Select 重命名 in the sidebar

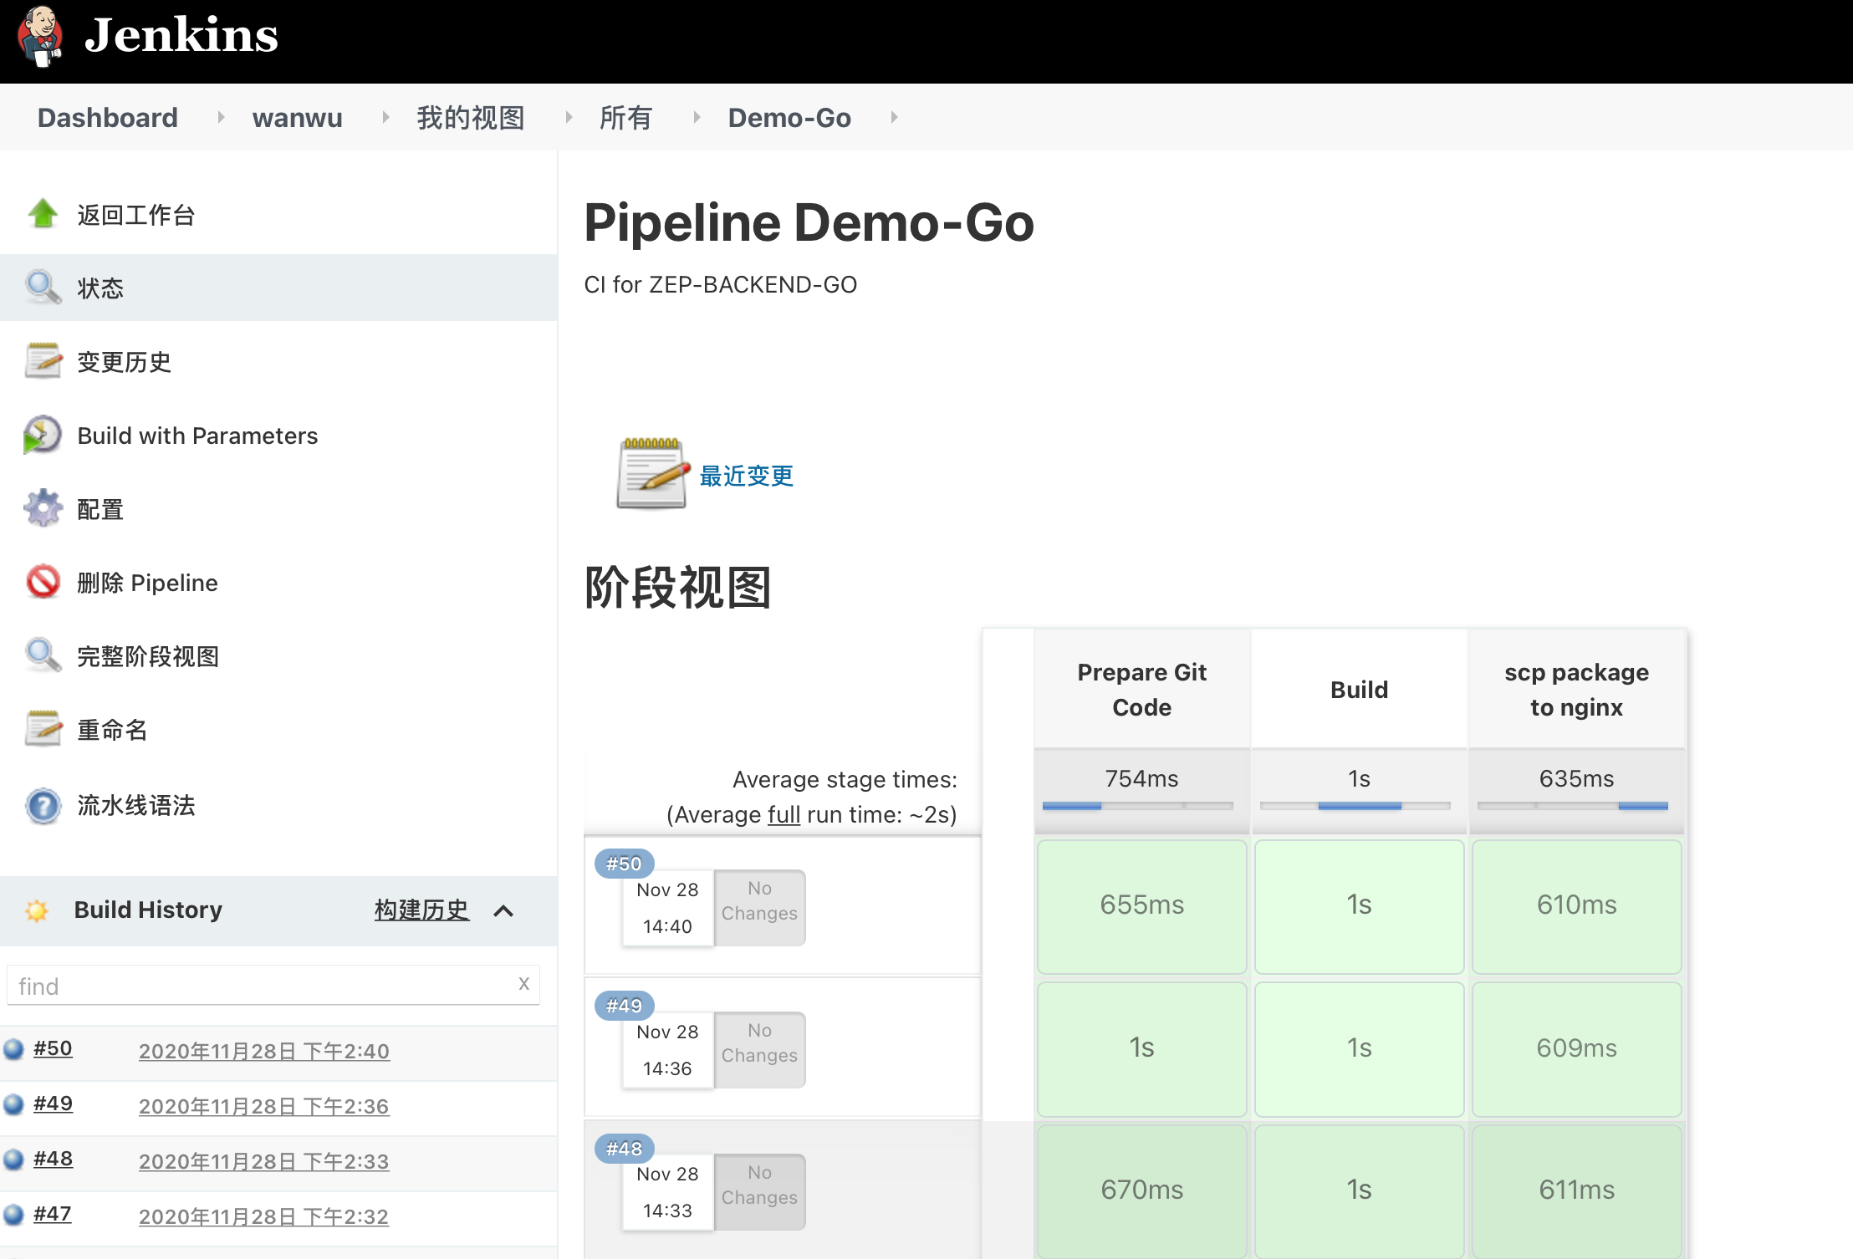point(112,730)
